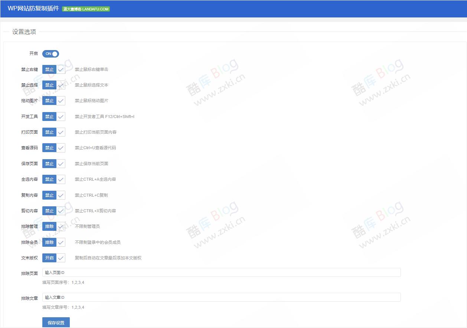Image resolution: width=467 pixels, height=328 pixels.
Task: Open the 查看源码 view-source blocking dropdown
Action: 53,148
